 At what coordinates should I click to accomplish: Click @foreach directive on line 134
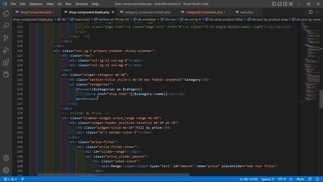click(84, 89)
